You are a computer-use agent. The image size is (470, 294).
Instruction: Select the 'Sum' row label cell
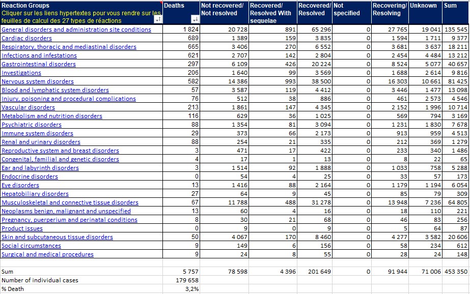(81, 272)
